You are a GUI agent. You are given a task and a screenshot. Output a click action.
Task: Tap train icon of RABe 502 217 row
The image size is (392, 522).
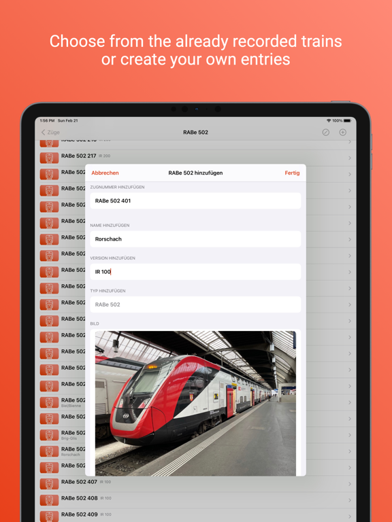pyautogui.click(x=49, y=158)
